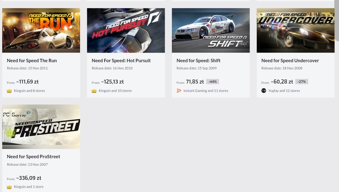
Task: Open Need for Speed The Run cover image
Action: [x=41, y=30]
